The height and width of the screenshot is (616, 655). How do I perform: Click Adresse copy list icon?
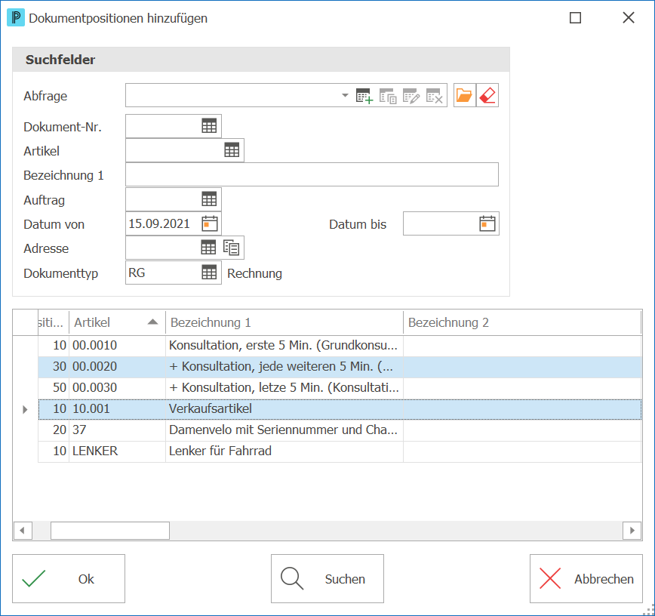coord(231,248)
